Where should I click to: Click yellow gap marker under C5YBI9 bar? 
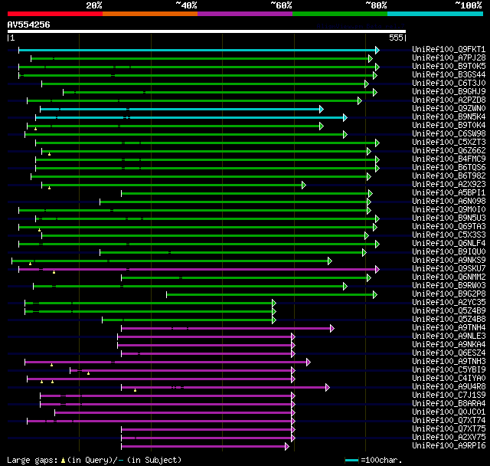(89, 373)
